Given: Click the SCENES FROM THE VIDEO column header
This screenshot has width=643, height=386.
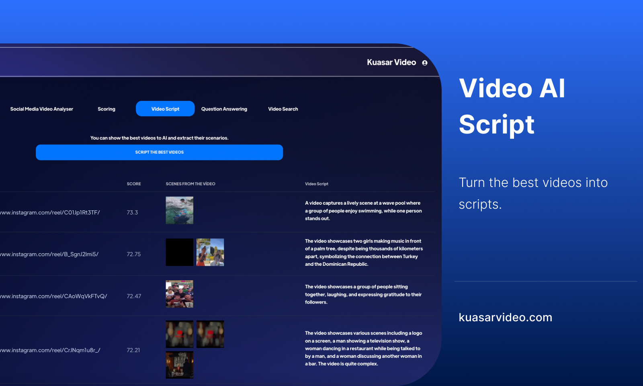Looking at the screenshot, I should 190,184.
